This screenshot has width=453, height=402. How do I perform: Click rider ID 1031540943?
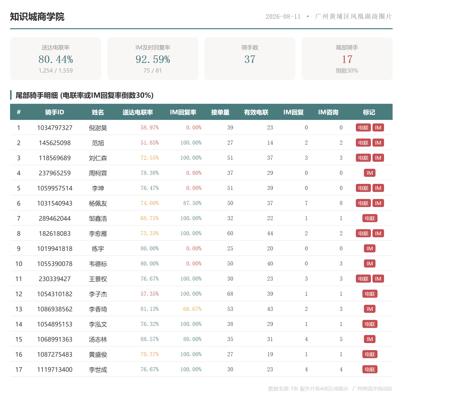point(55,203)
